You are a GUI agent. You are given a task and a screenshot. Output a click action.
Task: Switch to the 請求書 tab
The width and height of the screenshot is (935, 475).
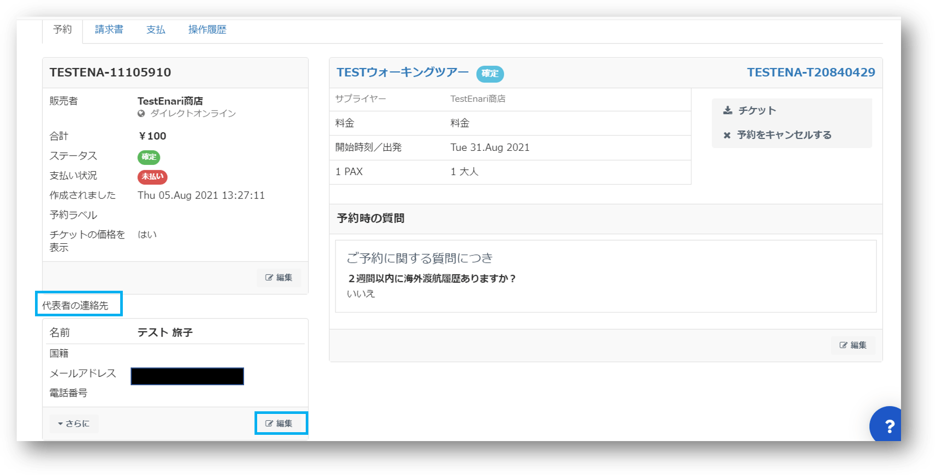click(x=109, y=30)
